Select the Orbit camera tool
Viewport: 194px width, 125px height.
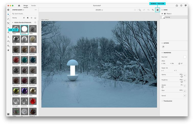[x=8, y=28]
